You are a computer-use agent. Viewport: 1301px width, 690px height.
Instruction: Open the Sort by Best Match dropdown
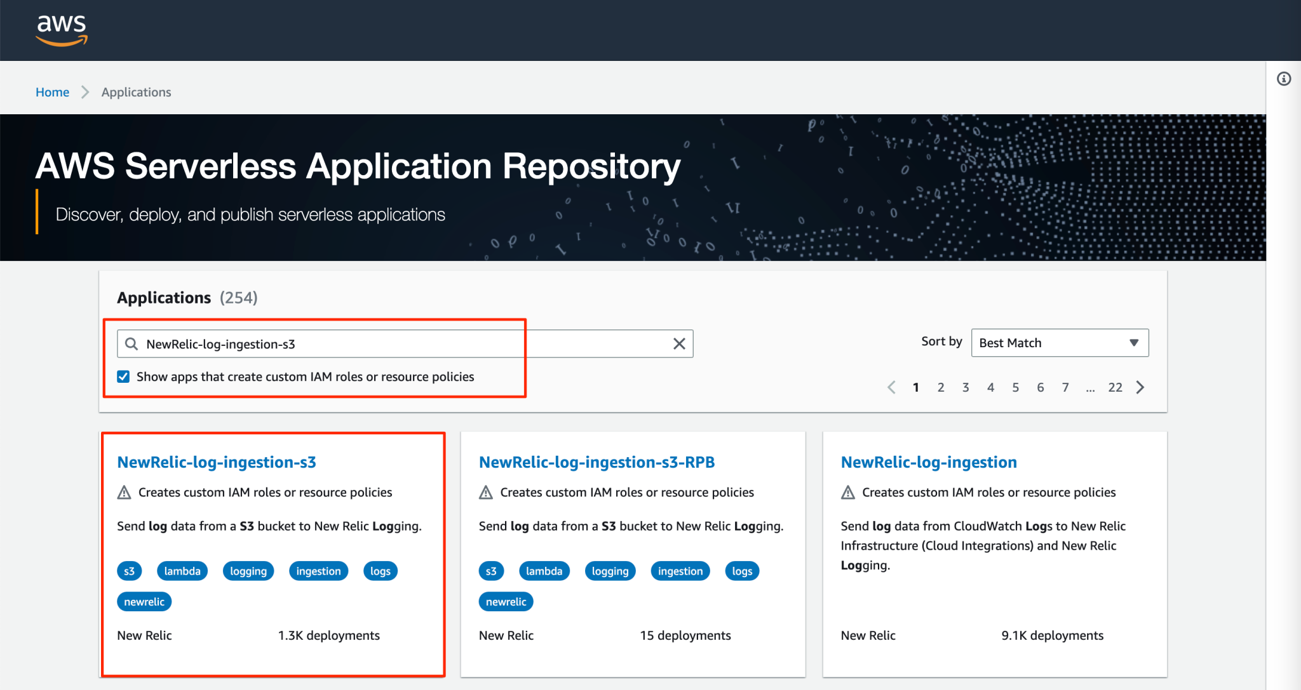1059,343
